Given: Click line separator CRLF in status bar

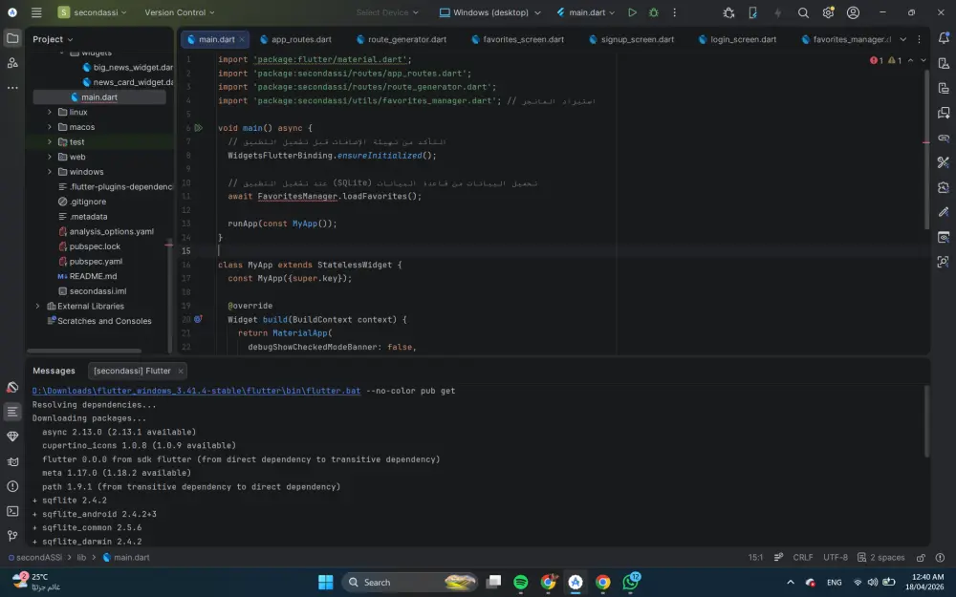Looking at the screenshot, I should click(802, 558).
